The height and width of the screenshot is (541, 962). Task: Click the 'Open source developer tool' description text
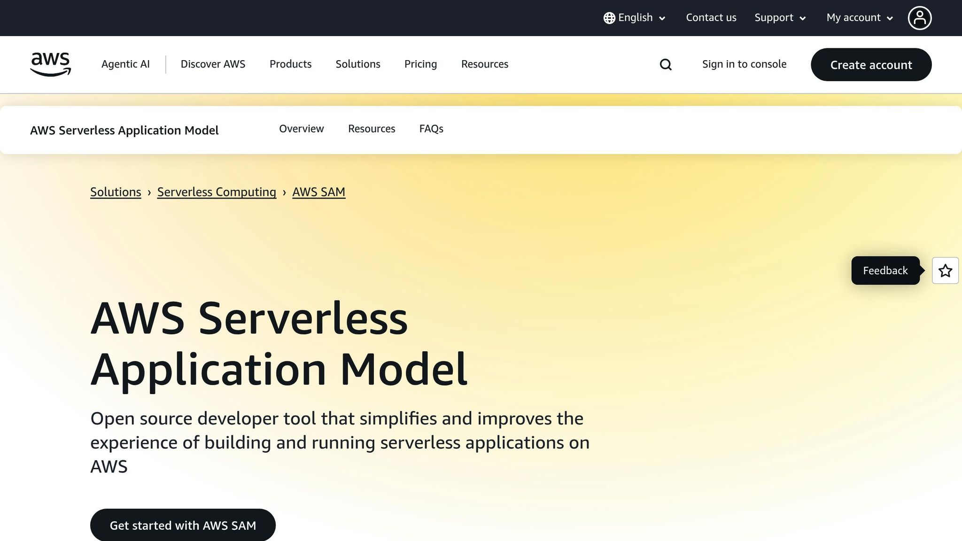tap(340, 442)
